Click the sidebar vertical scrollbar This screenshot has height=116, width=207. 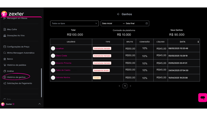(x=41, y=82)
